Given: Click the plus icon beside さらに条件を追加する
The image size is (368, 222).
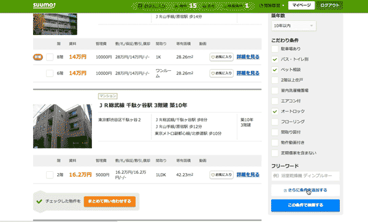Looking at the screenshot, I should tap(285, 190).
